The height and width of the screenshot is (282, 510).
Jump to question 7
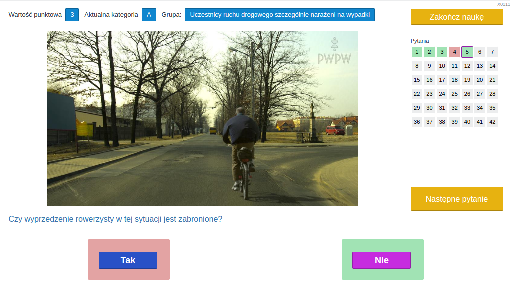(492, 52)
